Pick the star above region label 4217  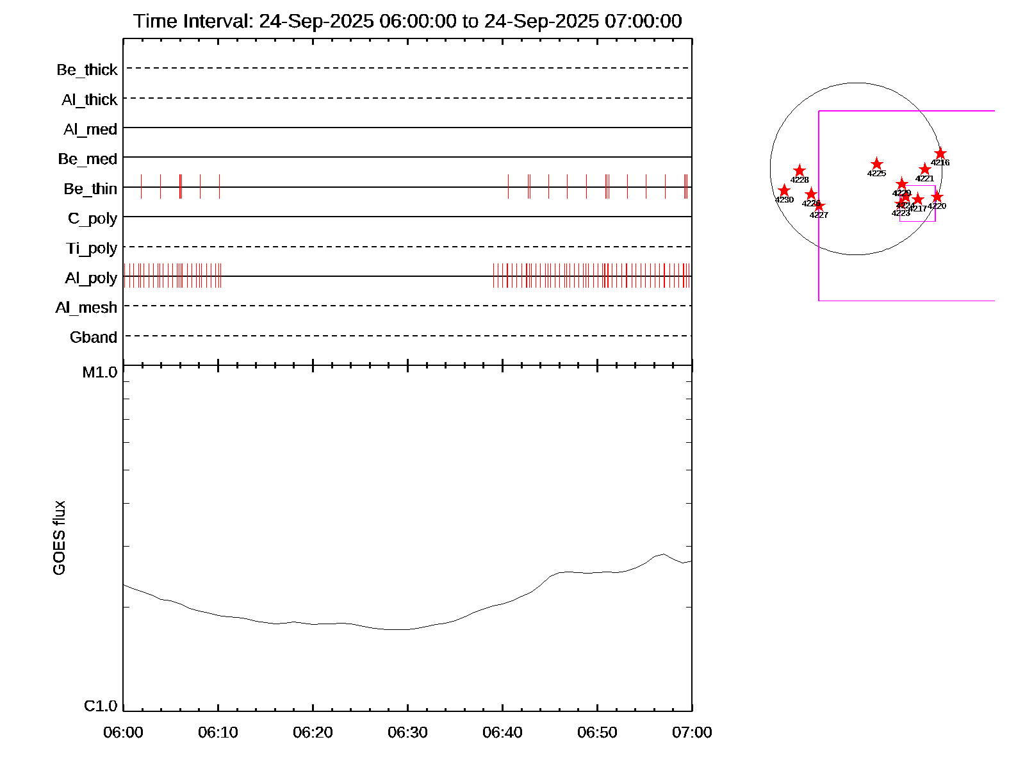coord(917,199)
